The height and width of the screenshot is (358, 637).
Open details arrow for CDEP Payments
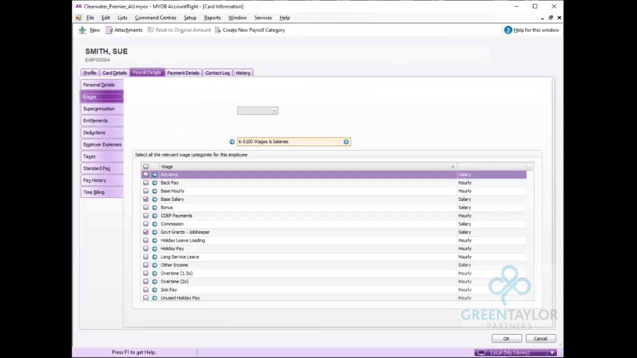(154, 216)
